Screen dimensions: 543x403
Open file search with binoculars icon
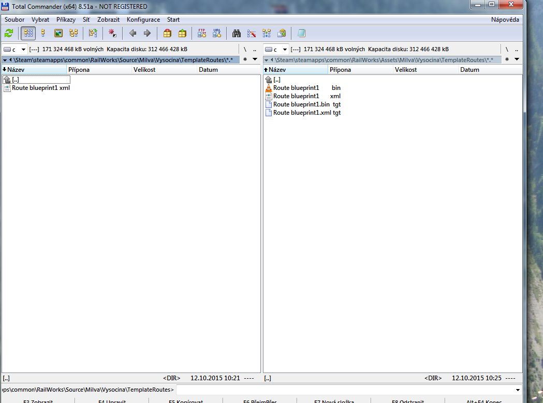tap(237, 33)
